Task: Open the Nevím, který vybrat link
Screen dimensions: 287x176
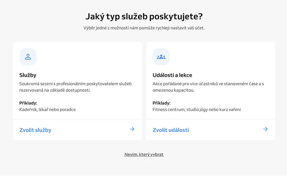Action: (x=144, y=154)
